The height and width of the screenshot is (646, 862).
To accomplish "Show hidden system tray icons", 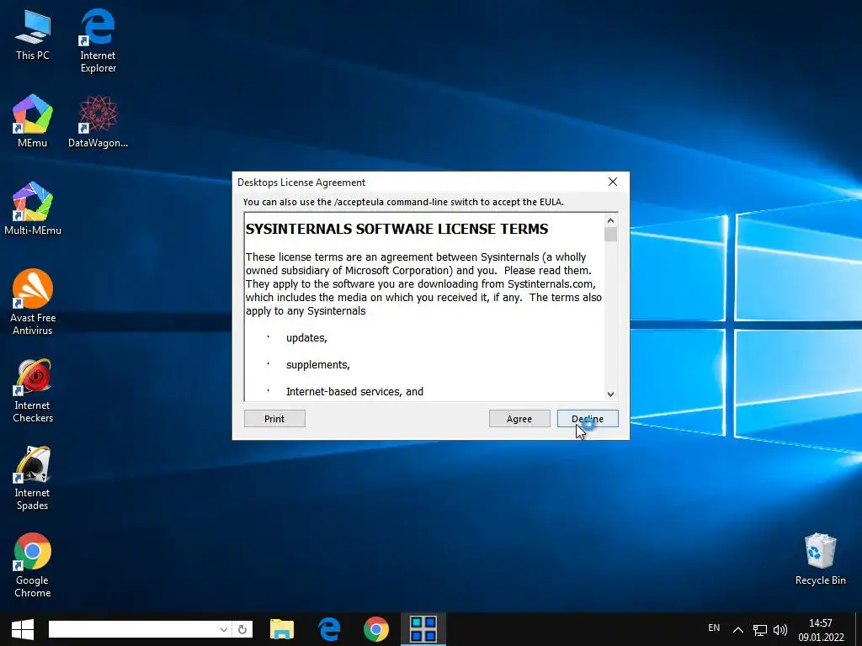I will coord(738,629).
